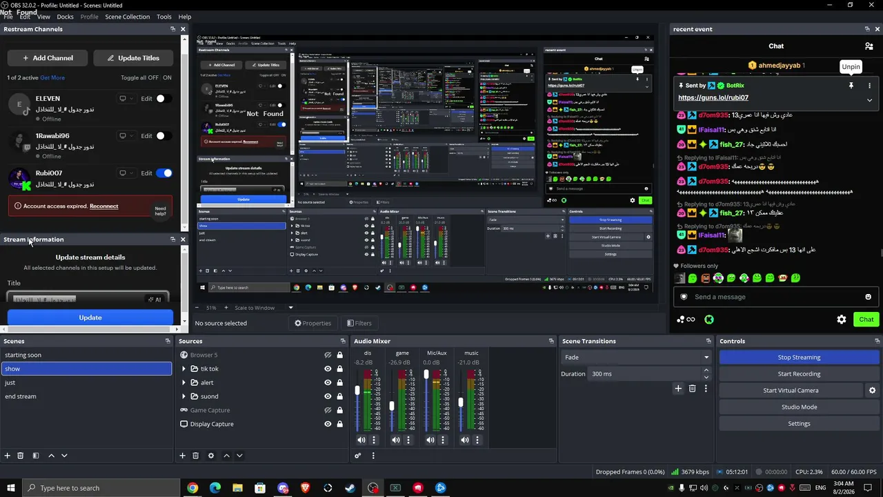Open Rubi007 channel chat dropdown
The height and width of the screenshot is (497, 883).
click(126, 173)
